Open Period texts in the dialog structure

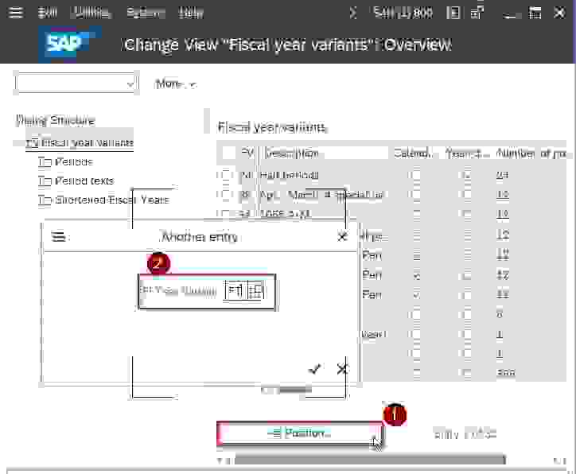click(84, 181)
